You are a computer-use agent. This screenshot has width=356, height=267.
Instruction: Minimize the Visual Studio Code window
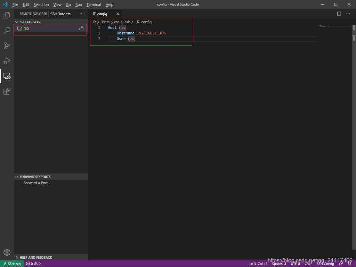322,5
